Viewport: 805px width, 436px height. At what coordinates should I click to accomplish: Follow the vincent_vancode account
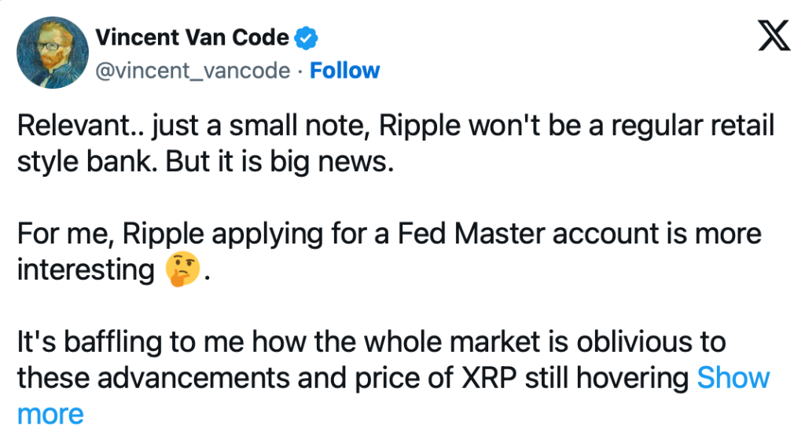point(344,71)
